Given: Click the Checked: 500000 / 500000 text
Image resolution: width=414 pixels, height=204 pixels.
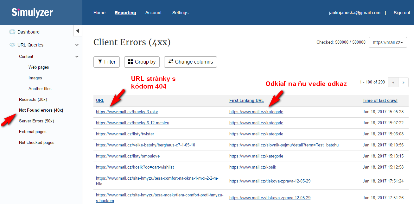Looking at the screenshot, I should click(x=341, y=42).
